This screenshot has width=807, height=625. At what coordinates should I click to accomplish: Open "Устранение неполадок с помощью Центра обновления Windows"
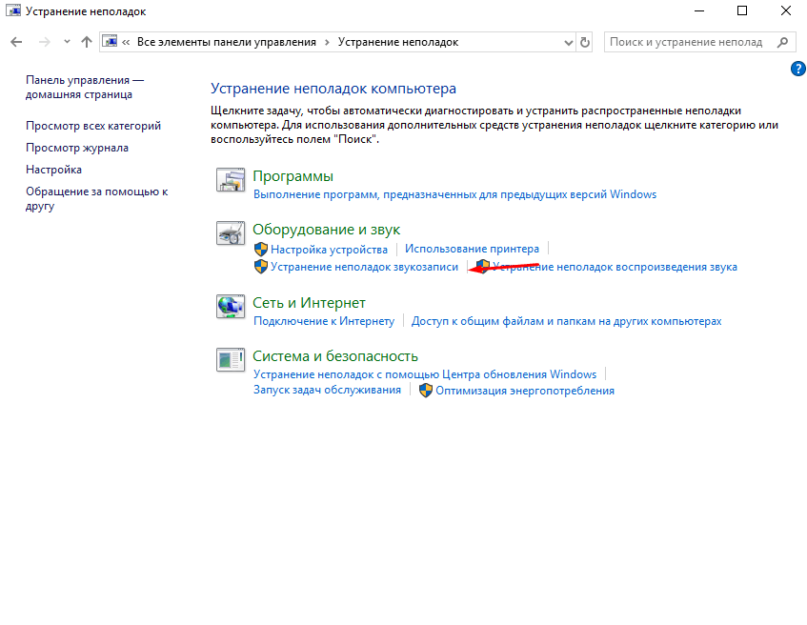pyautogui.click(x=425, y=374)
